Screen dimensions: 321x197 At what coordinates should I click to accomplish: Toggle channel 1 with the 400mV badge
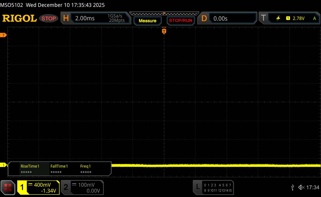tap(38, 187)
